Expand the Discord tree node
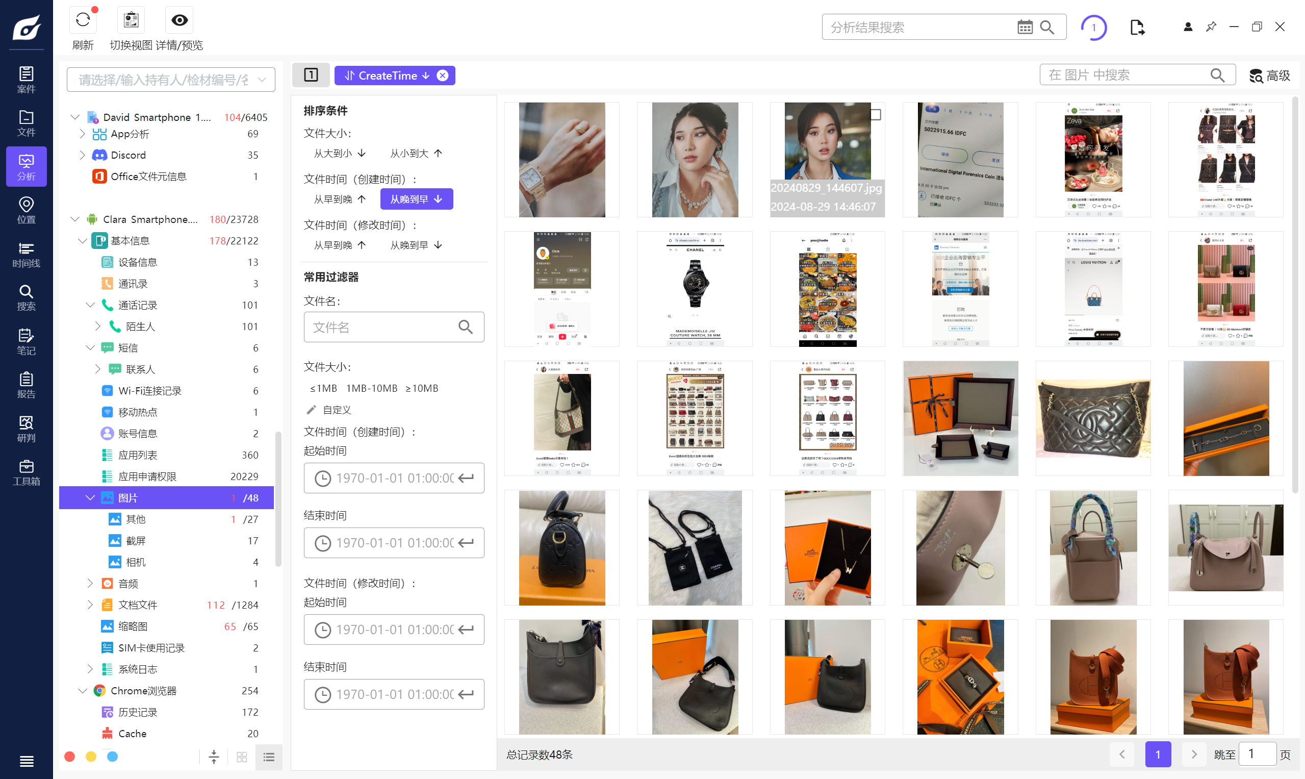This screenshot has width=1305, height=779. [83, 155]
